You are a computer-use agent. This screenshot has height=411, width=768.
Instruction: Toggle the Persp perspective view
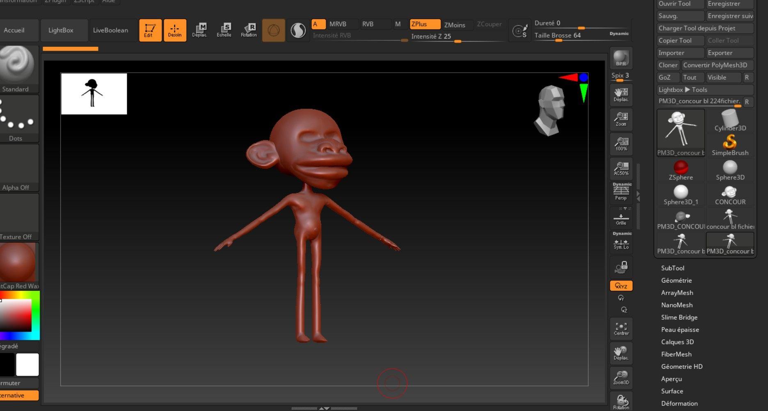click(x=621, y=192)
